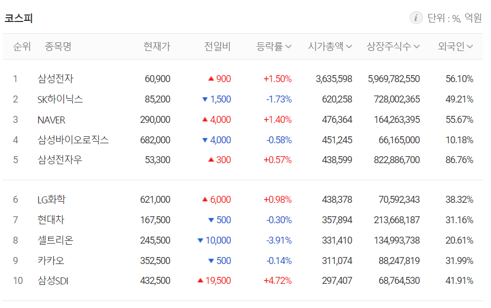Click listed shares 5,969,782,550
This screenshot has height=308, width=491.
tap(394, 79)
